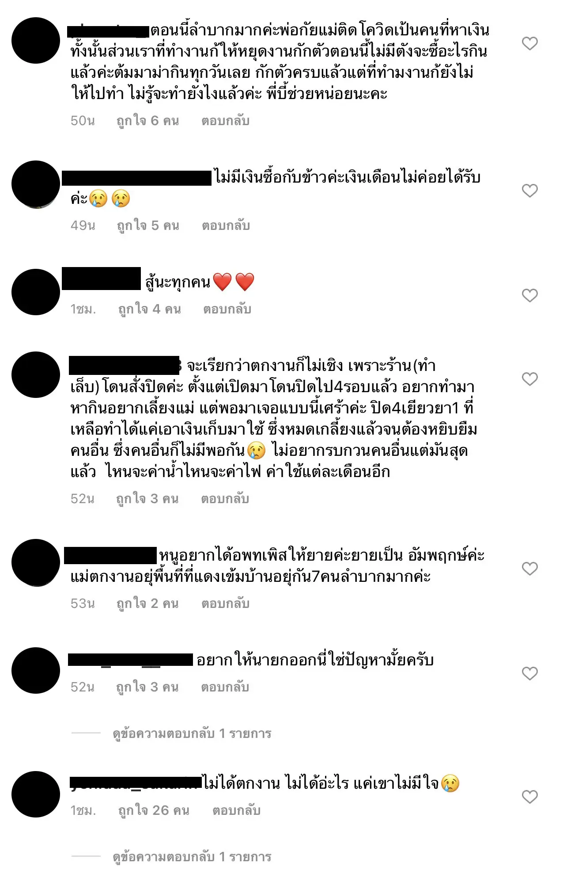Show the reply under the 26-like comment
Viewport: 567px width, 890px height.
192,857
